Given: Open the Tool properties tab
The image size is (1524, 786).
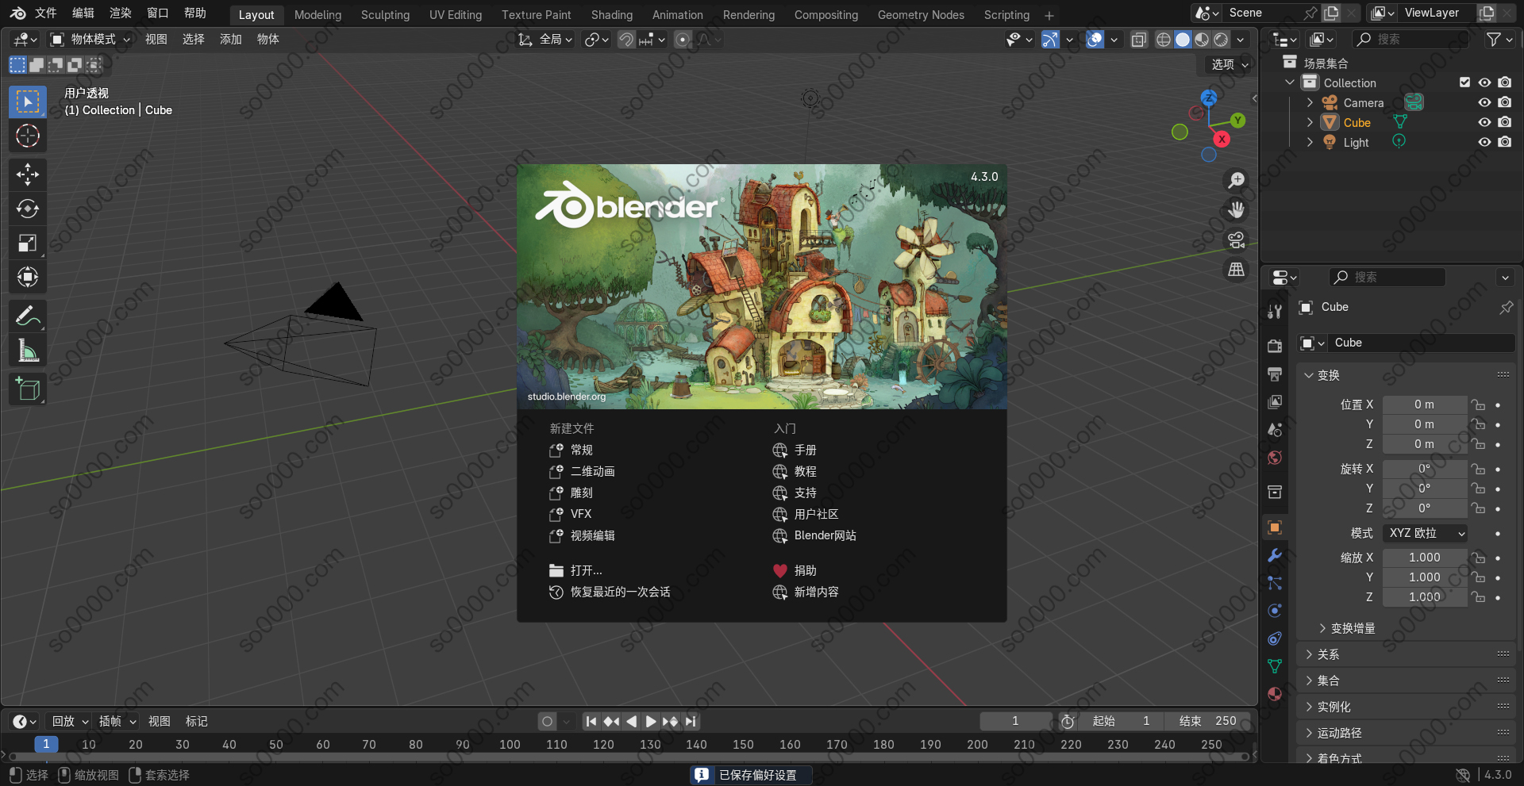Looking at the screenshot, I should coord(1275,312).
